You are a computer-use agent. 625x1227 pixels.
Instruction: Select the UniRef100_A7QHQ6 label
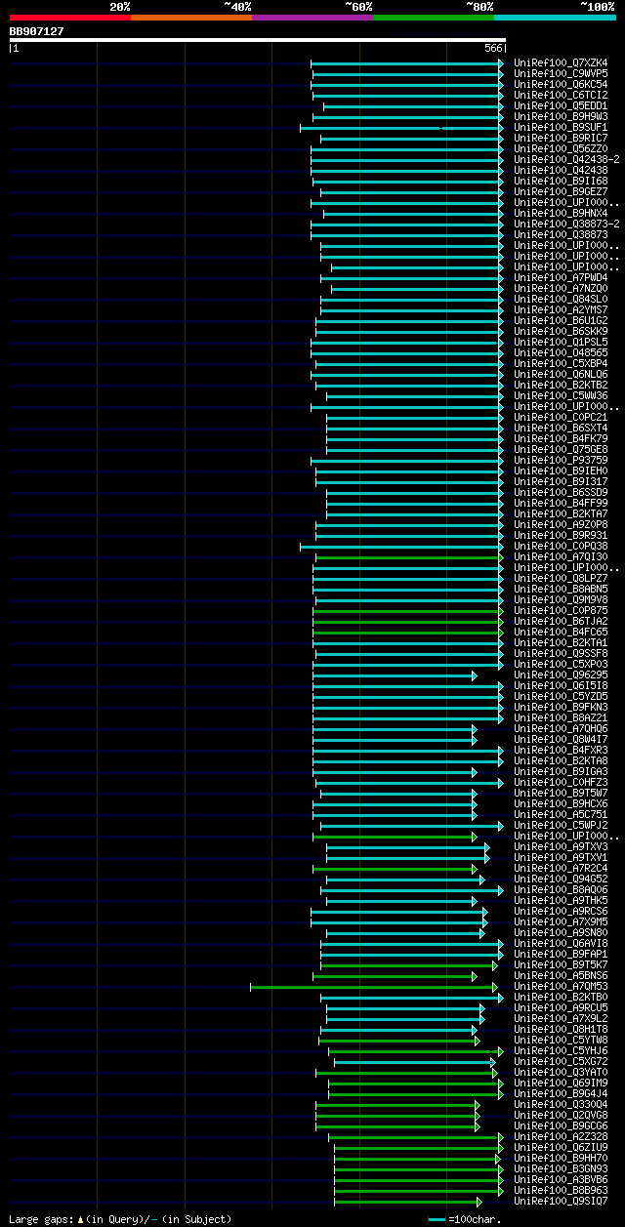561,729
